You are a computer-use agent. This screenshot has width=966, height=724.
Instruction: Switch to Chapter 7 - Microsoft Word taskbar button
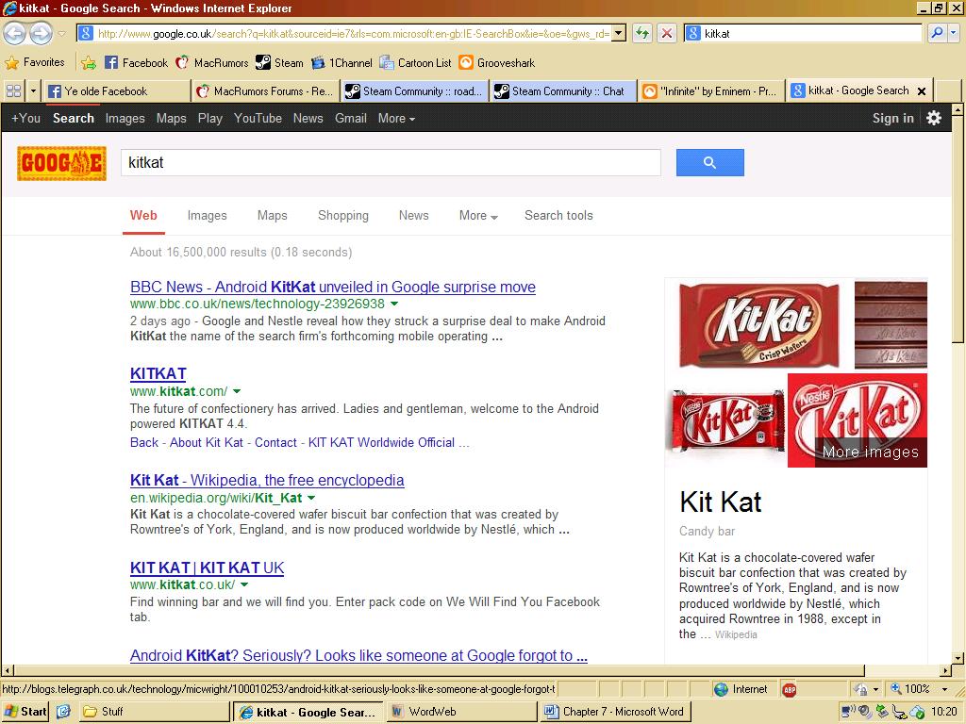(616, 712)
